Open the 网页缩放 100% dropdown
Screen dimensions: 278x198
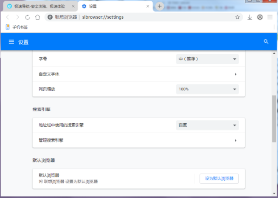[x=207, y=89]
